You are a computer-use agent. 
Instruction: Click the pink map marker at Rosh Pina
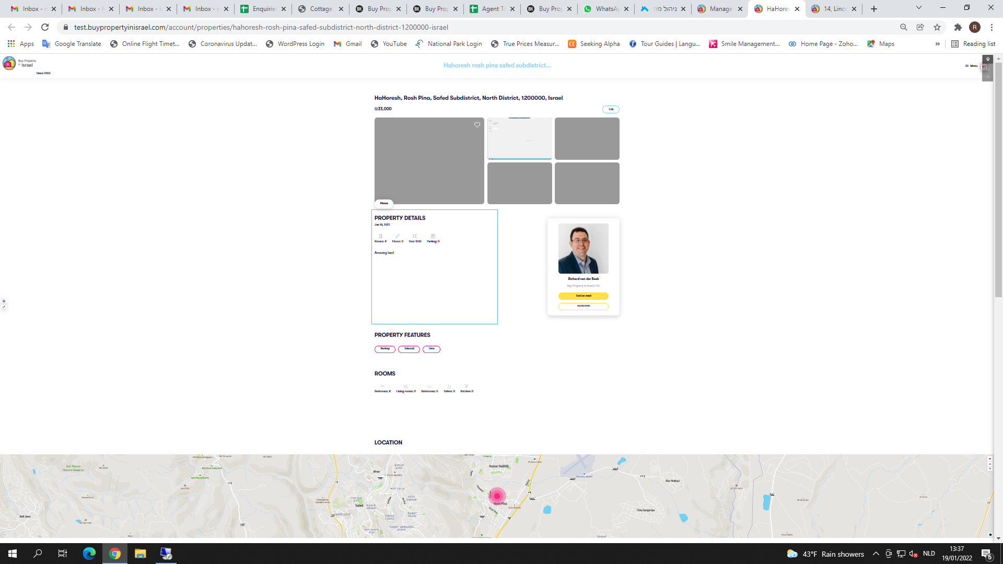pos(497,495)
